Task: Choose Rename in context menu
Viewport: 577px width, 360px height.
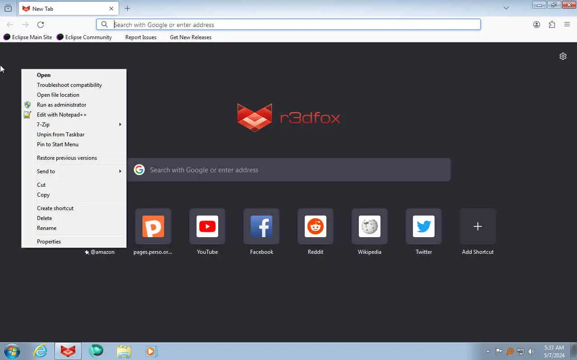Action: 74,228
